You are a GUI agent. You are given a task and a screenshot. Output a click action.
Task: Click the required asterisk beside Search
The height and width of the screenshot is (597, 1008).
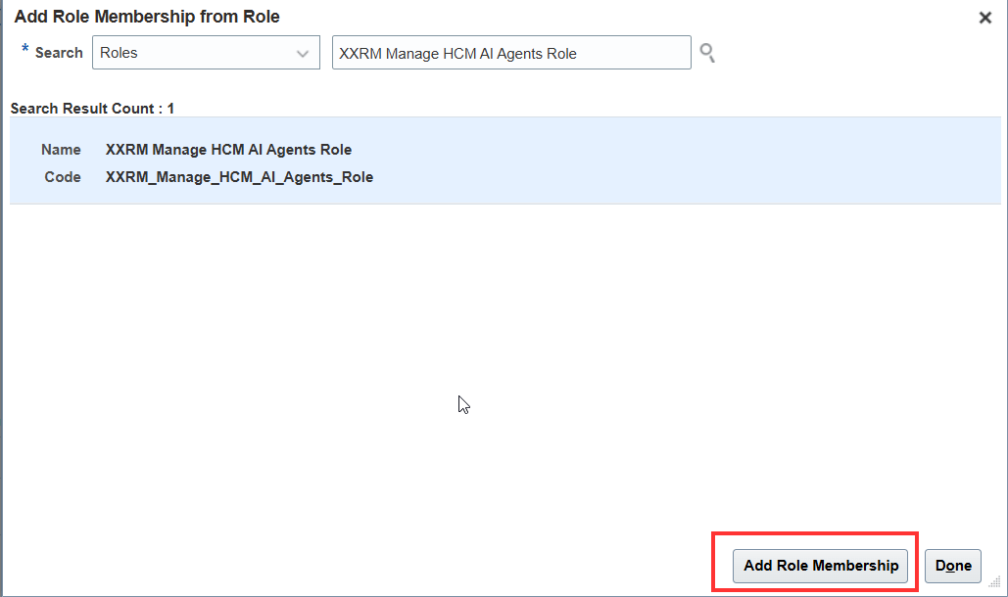(x=25, y=50)
